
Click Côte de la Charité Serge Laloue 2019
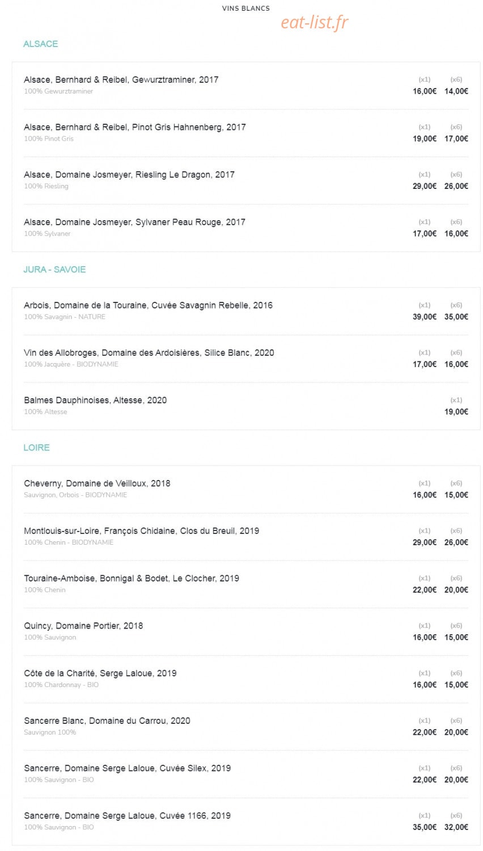pos(100,673)
